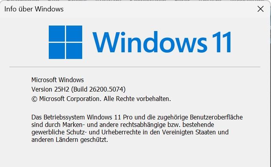Click the copyright © symbol
Image resolution: width=271 pixels, height=167 pixels.
click(34, 99)
